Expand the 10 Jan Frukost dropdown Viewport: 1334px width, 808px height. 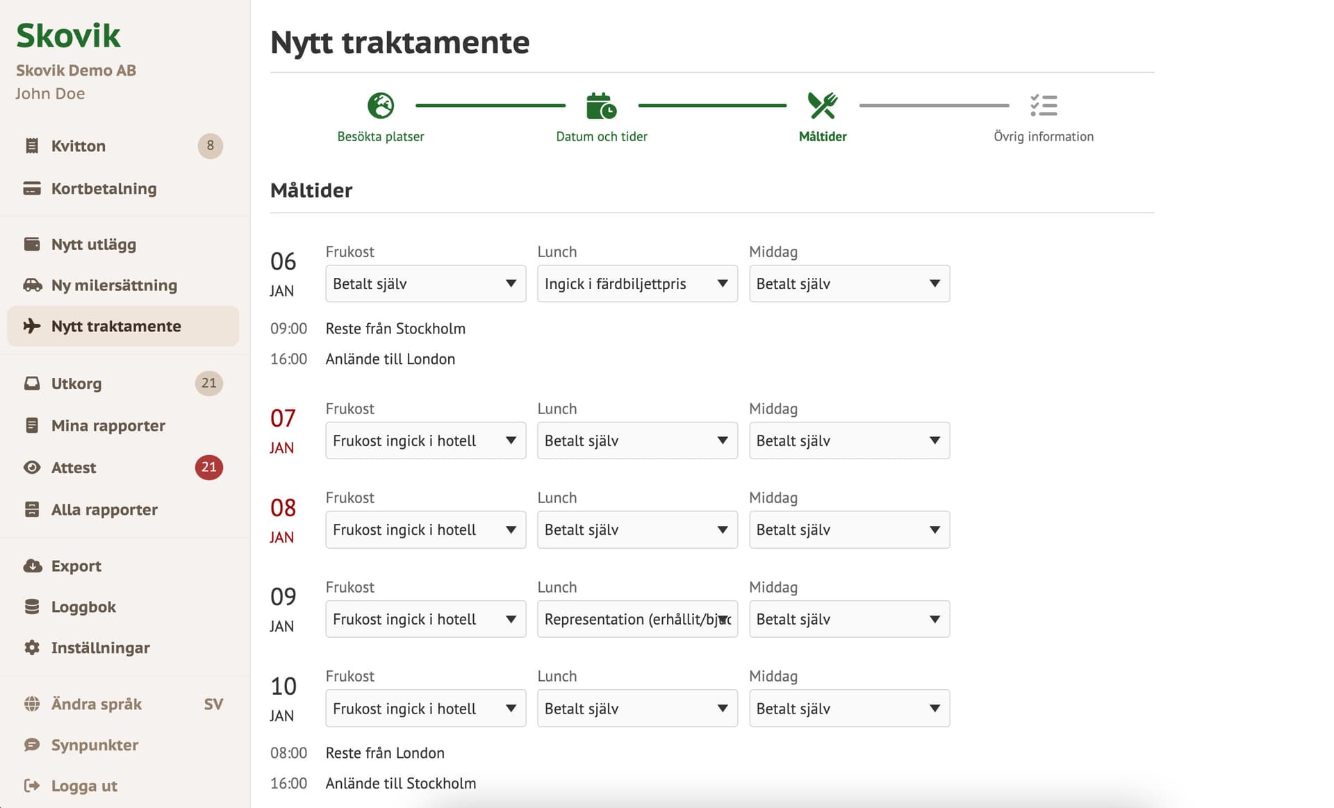426,709
